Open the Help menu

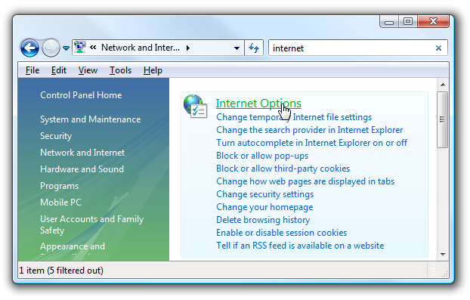[x=153, y=70]
